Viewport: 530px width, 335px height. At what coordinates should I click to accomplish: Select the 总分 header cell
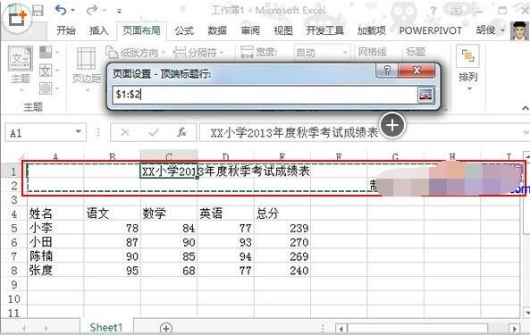[x=282, y=214]
